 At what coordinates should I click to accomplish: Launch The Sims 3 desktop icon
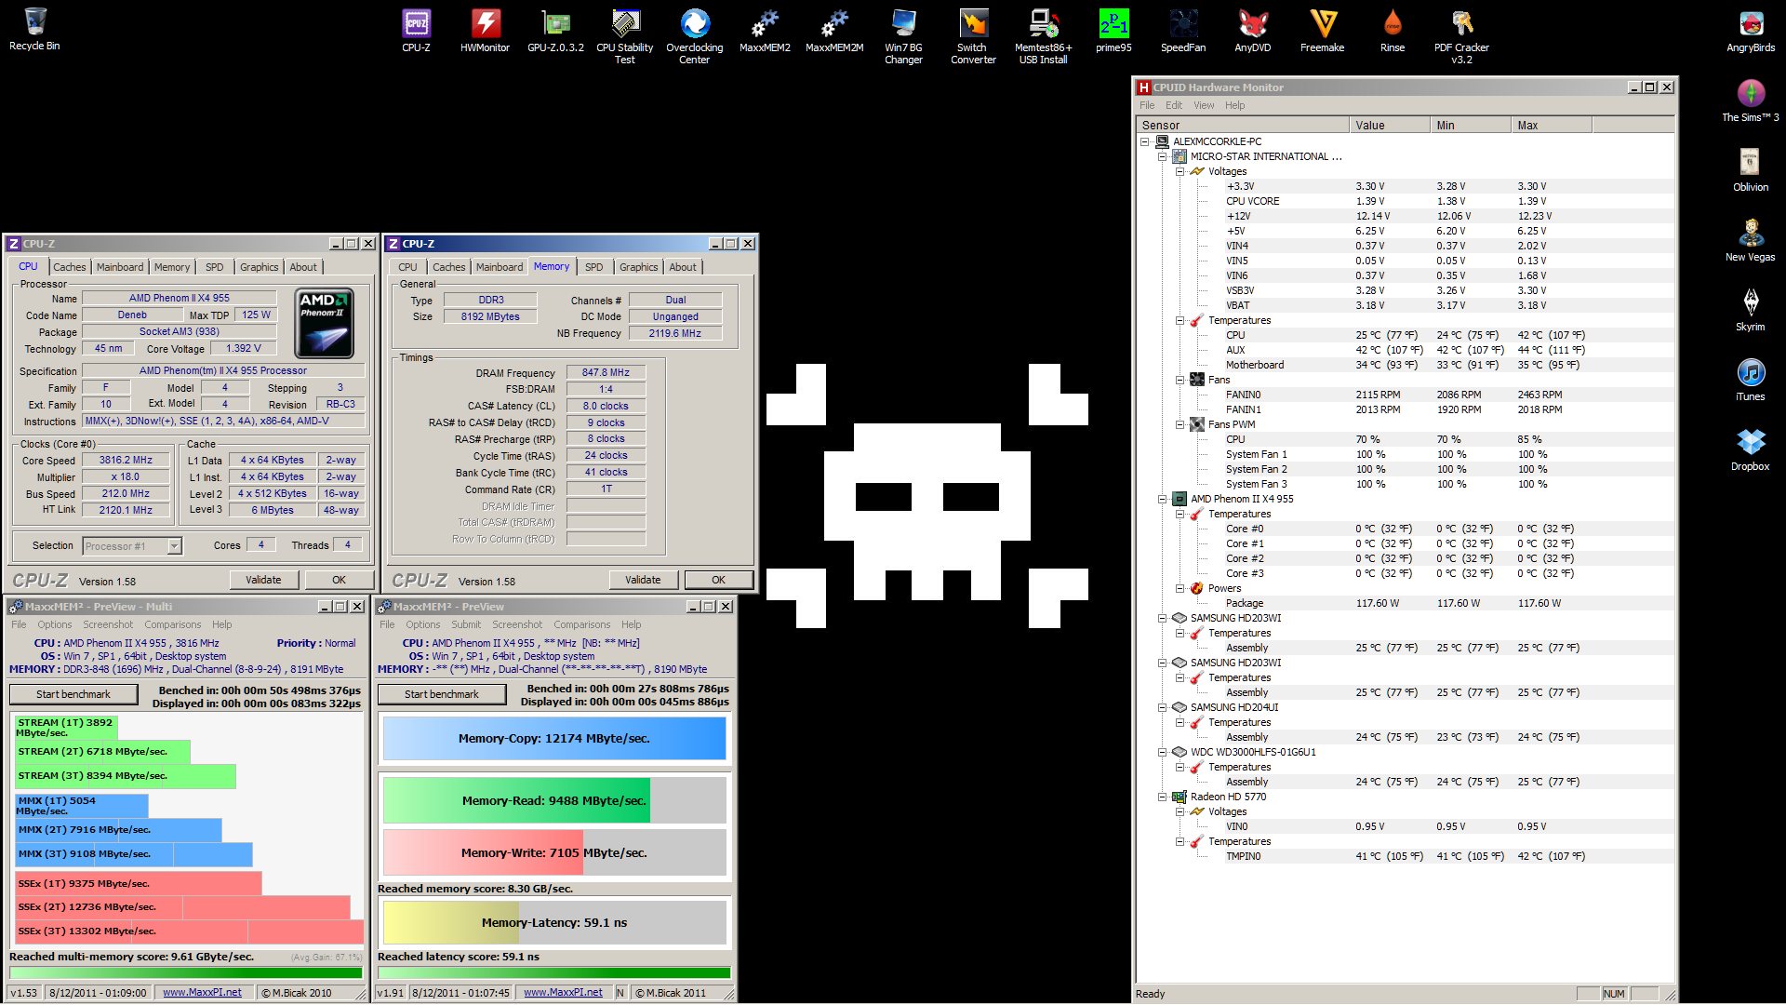[x=1751, y=100]
